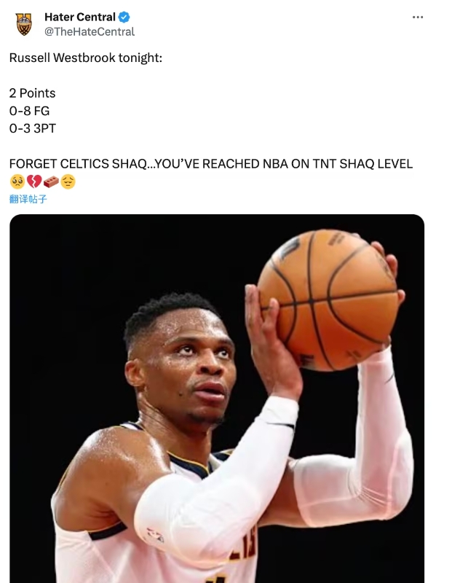Click the '0-3 3PT' stat line
Screen dimensions: 452x583
pos(33,129)
